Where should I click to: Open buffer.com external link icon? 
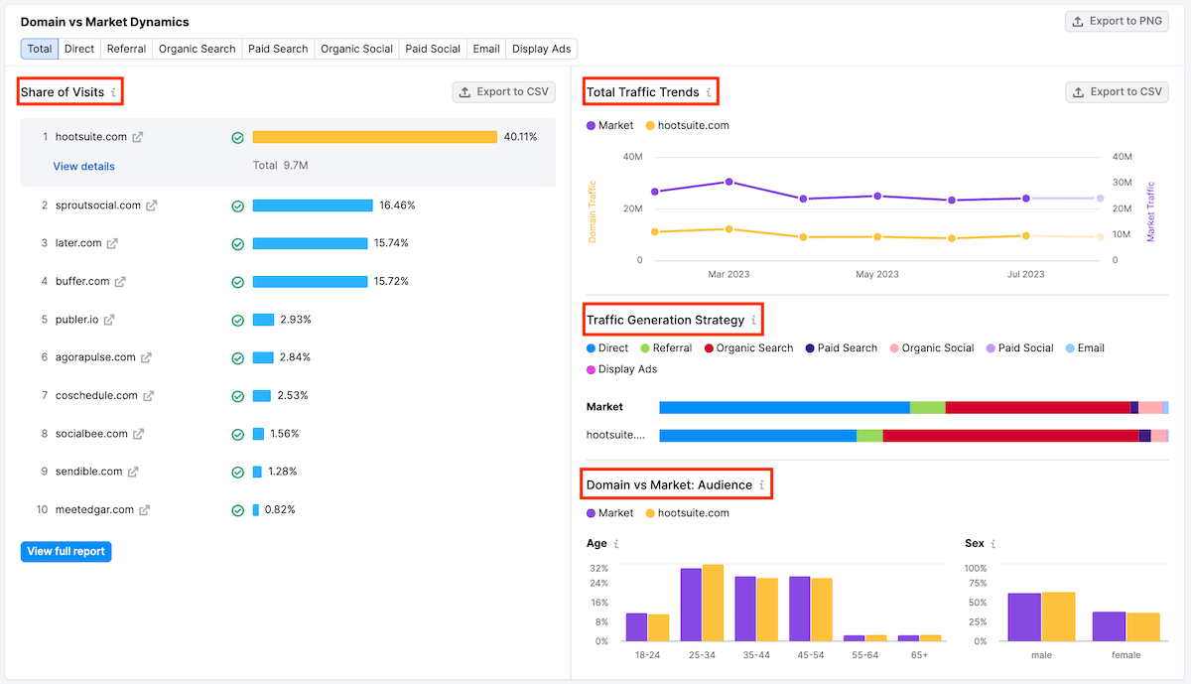[x=120, y=282]
